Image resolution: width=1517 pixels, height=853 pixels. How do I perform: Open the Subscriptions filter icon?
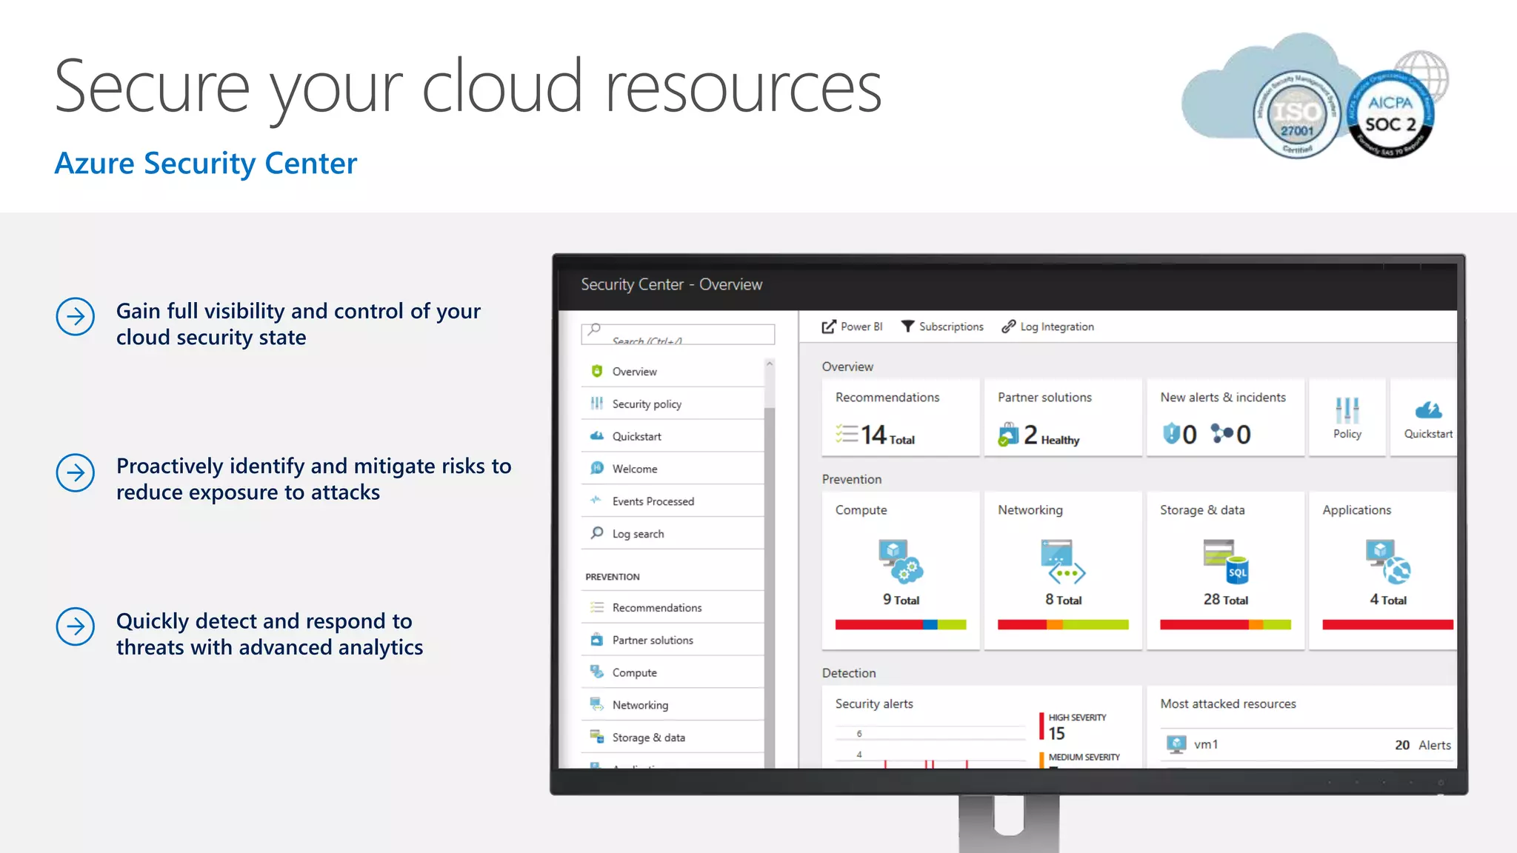coord(907,327)
